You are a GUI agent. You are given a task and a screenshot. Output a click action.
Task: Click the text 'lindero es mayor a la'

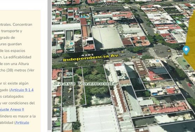pos(18,116)
